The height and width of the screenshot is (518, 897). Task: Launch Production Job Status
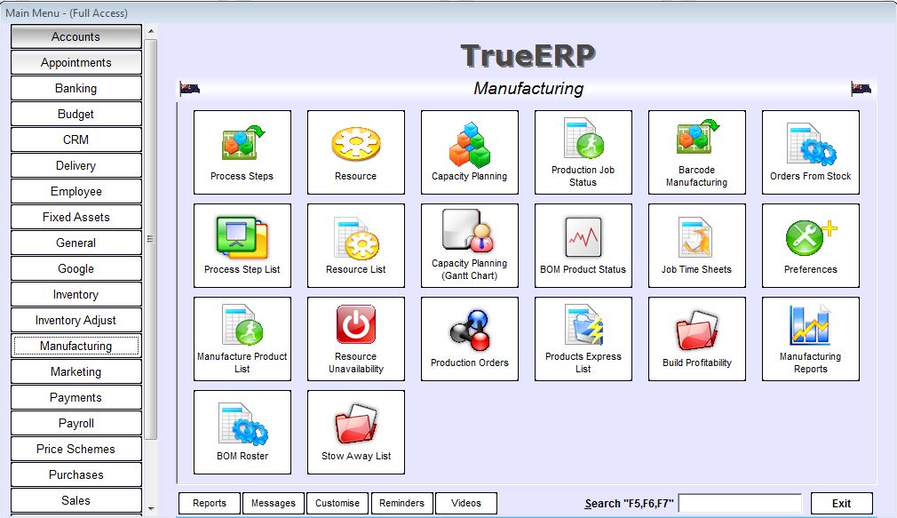pyautogui.click(x=583, y=152)
